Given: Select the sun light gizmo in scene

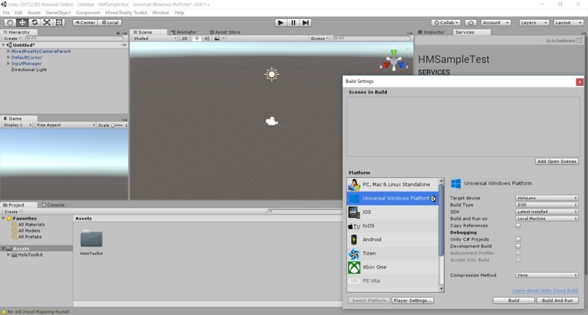Looking at the screenshot, I should [x=272, y=74].
